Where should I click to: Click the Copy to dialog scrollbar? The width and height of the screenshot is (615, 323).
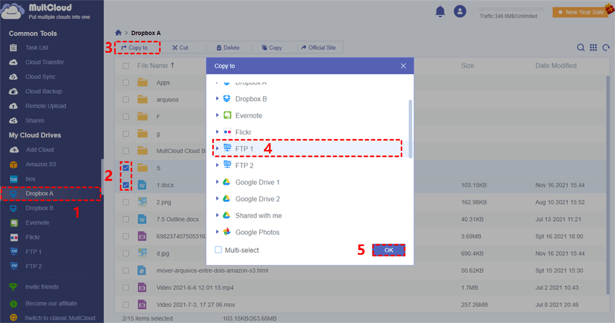point(410,128)
